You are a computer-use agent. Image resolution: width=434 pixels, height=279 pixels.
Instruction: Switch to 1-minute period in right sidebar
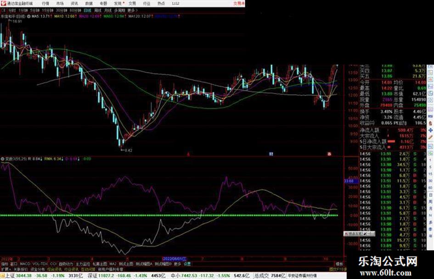(430, 160)
